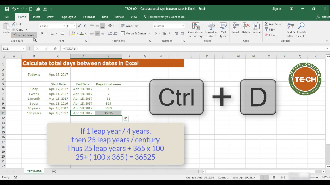Open the Cell Styles gallery

(223, 30)
